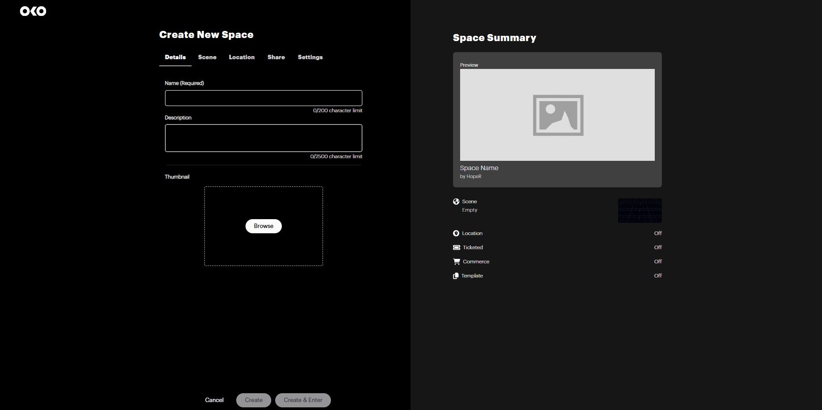Open the Settings tab

(310, 57)
